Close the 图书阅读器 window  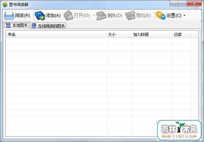pos(194,3)
